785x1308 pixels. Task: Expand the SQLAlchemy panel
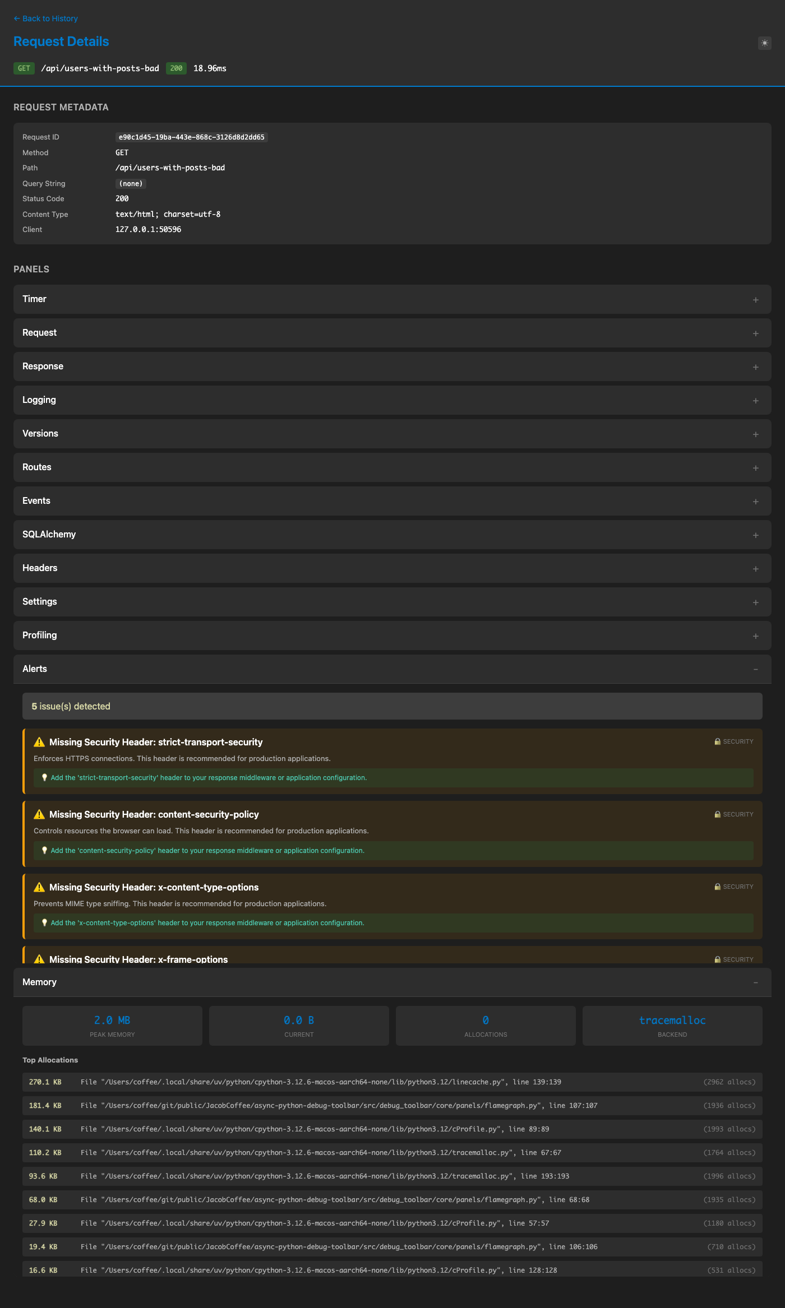coord(49,535)
